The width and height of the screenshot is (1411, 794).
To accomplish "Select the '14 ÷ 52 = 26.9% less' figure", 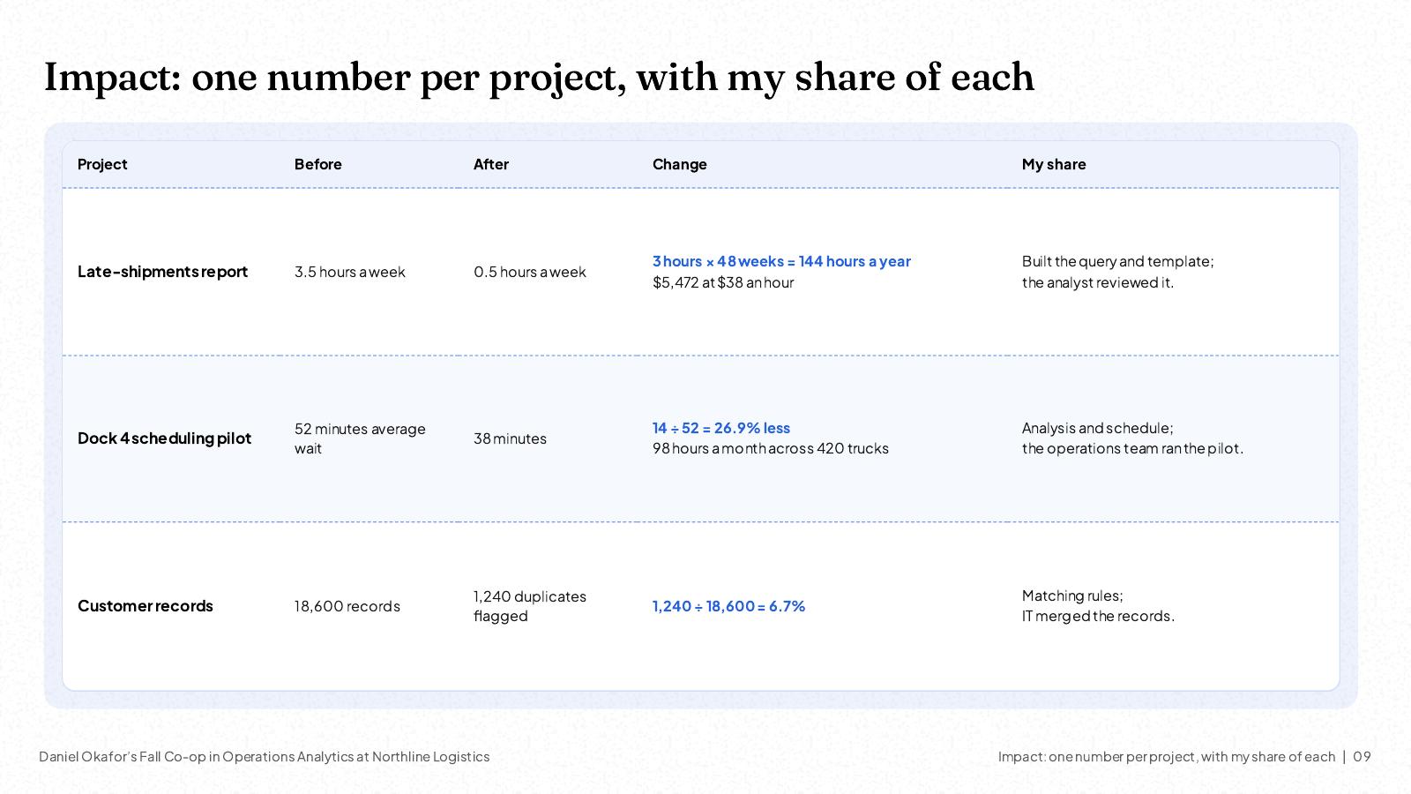I will pos(721,428).
